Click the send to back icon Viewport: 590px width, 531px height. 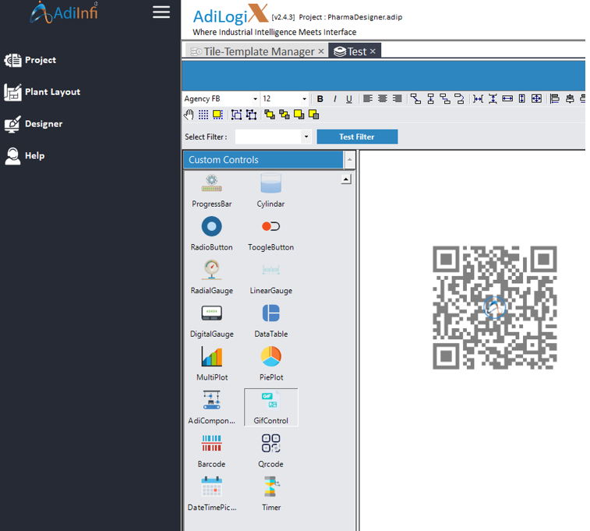(313, 115)
